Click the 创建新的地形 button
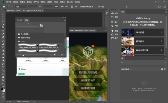 tap(88, 80)
